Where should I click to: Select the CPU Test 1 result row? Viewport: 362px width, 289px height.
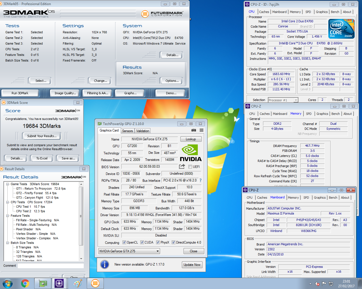click(30, 207)
